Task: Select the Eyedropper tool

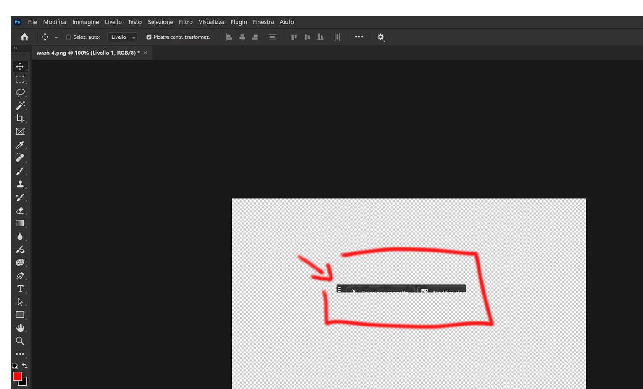Action: point(20,145)
